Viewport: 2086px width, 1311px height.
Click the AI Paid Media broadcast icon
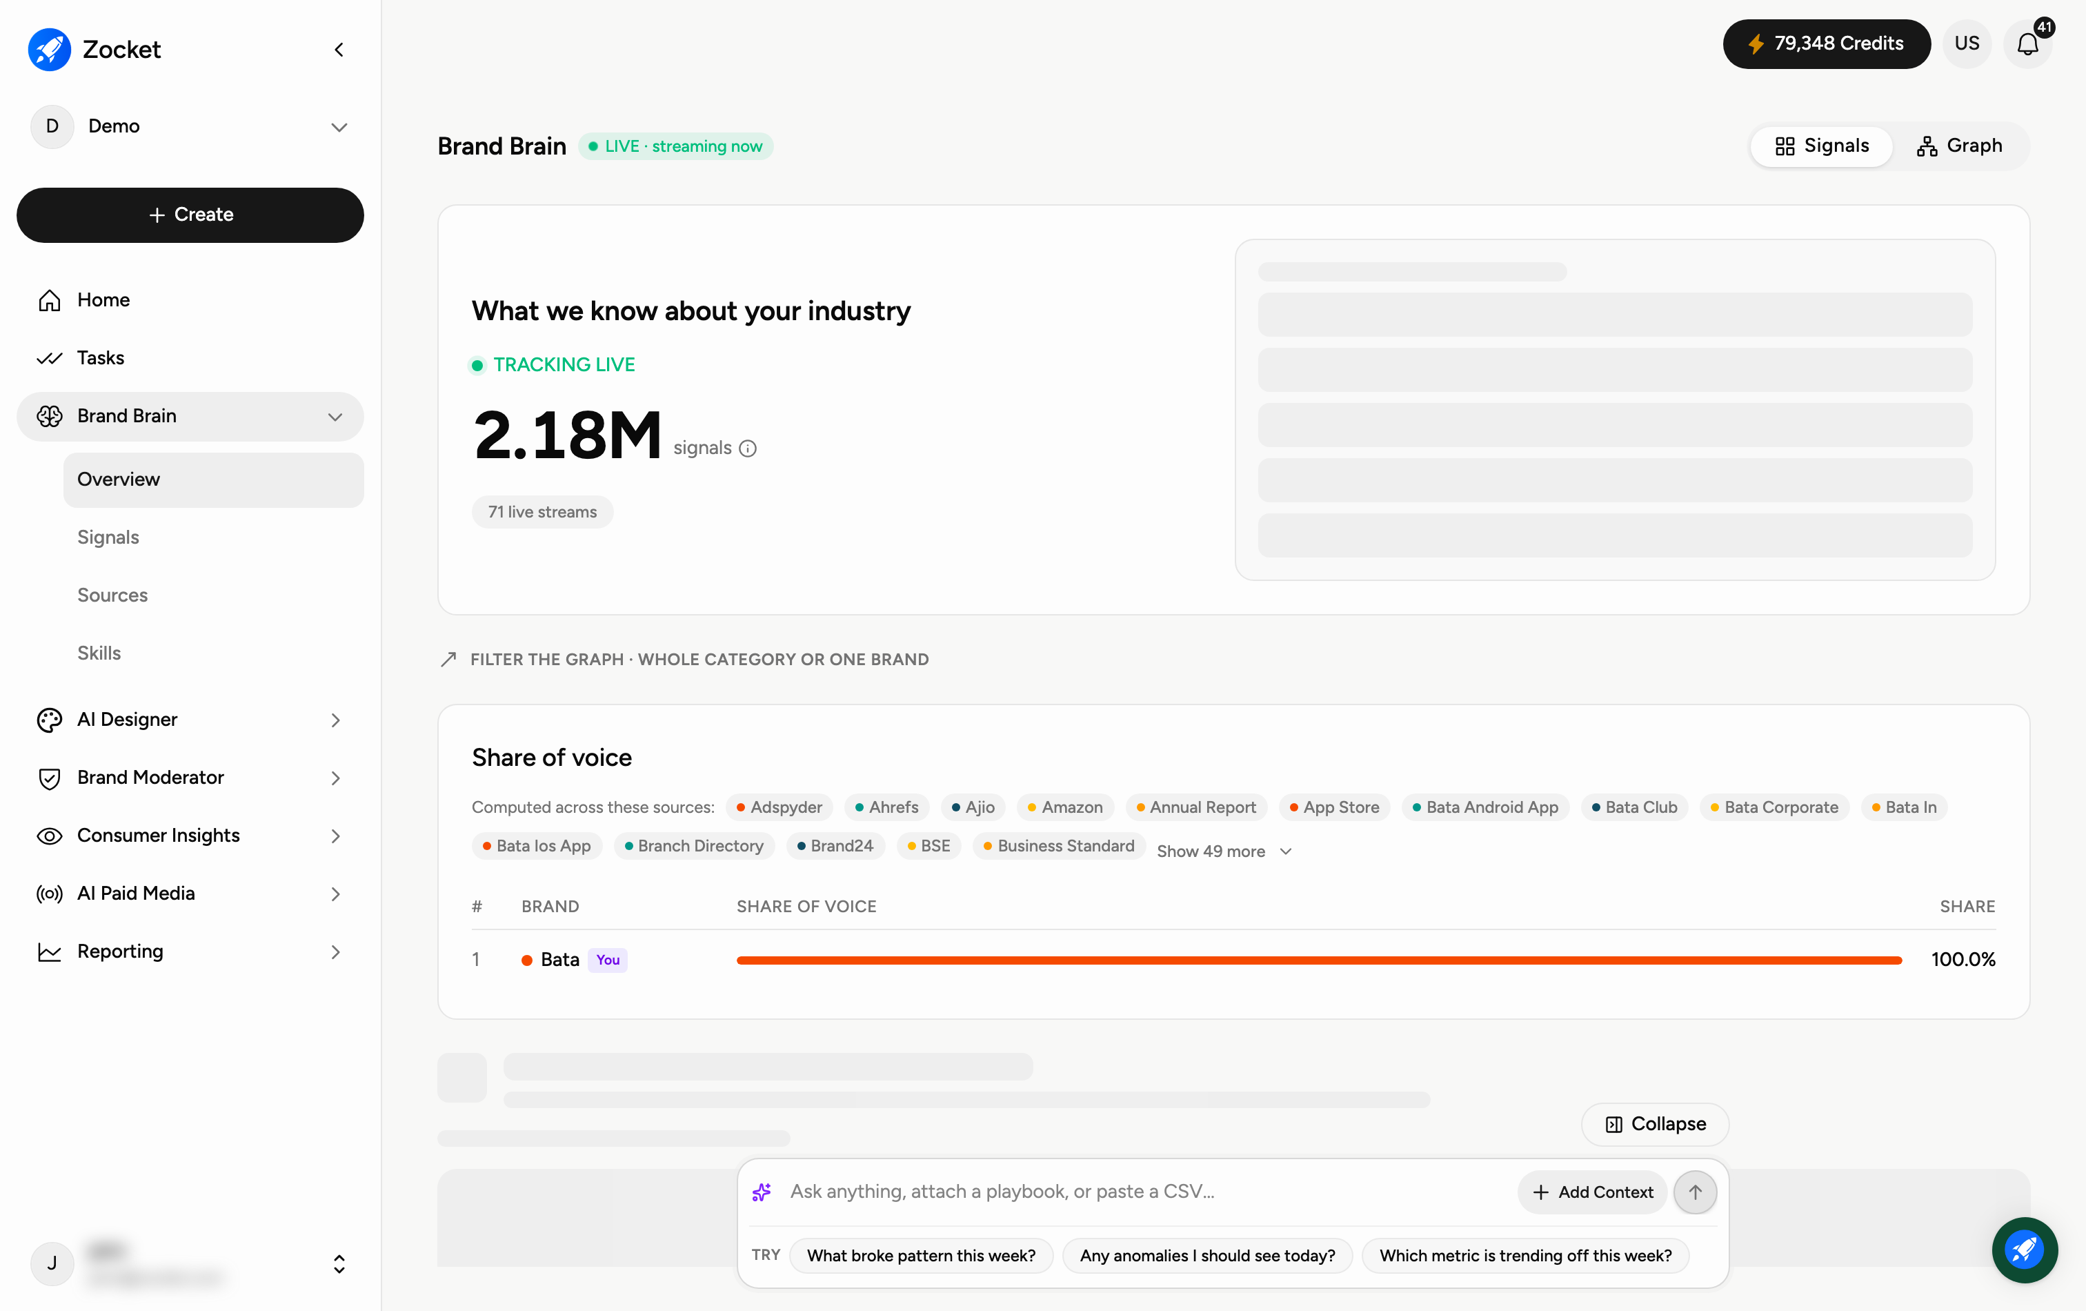point(50,894)
